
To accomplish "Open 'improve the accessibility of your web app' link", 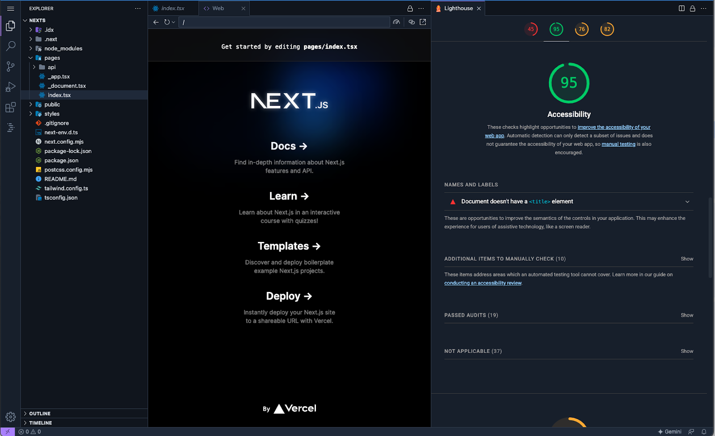I will tap(614, 127).
